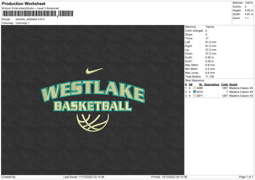Click the Height value 2.93 in
The height and width of the screenshot is (180, 255).
249,10
